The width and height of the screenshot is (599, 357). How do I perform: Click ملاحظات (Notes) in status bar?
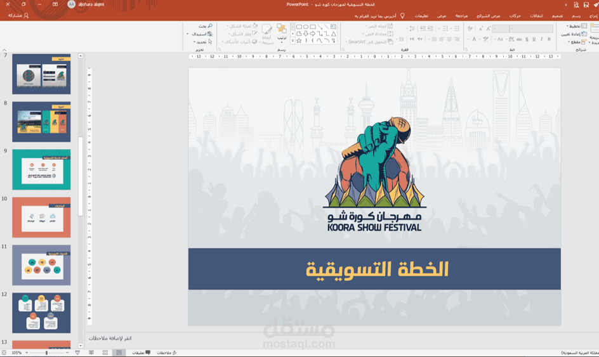point(166,353)
